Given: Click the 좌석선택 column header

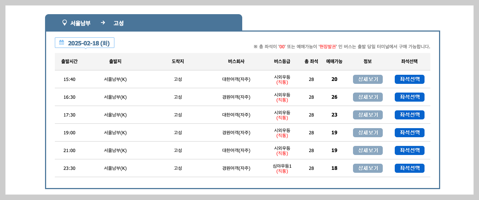Looking at the screenshot, I should 409,61.
